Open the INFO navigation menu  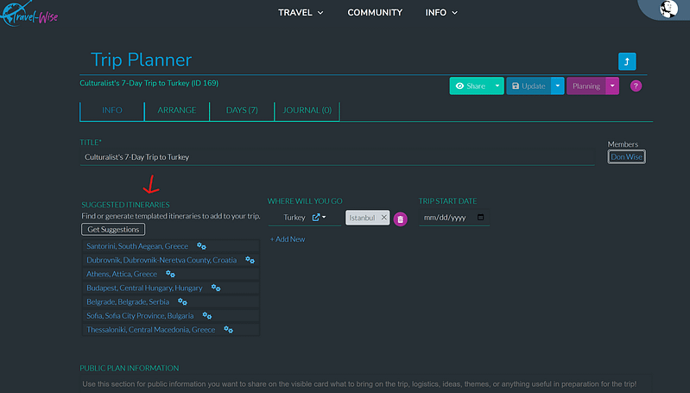441,13
